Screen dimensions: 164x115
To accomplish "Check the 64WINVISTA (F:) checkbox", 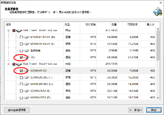I will tap(21, 98).
